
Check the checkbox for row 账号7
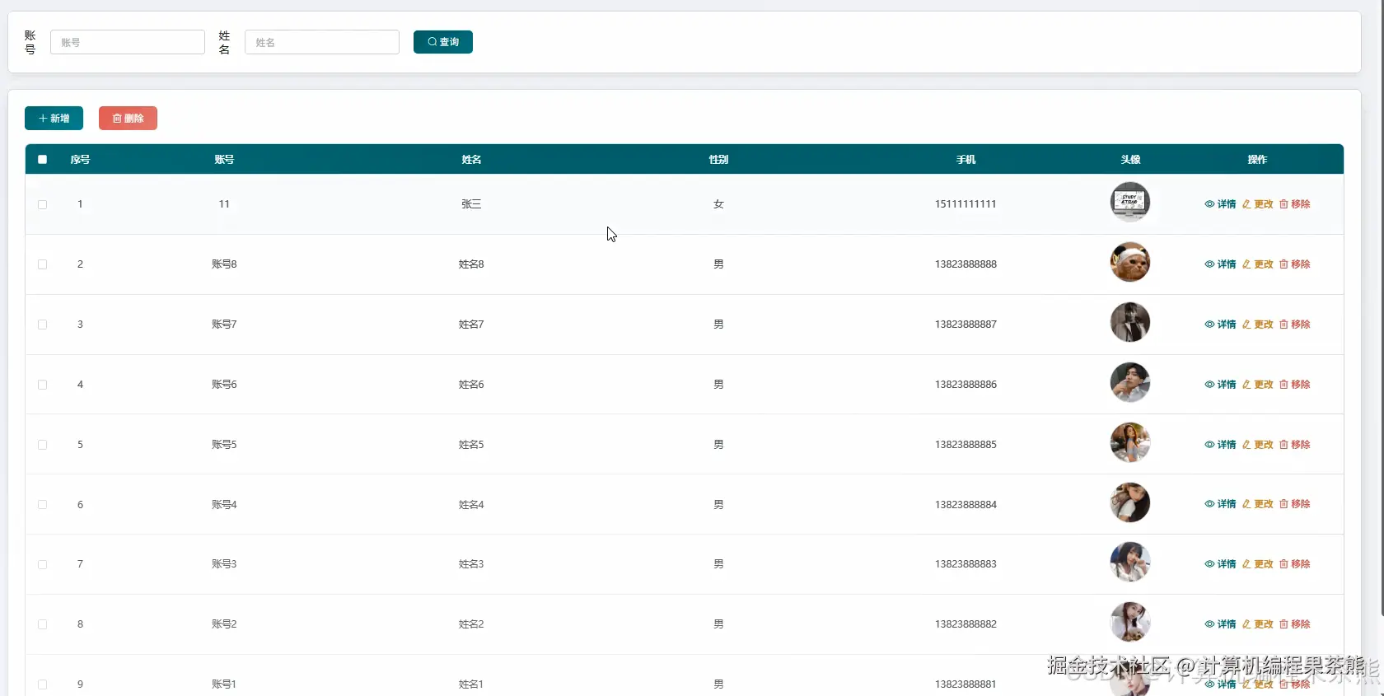click(43, 325)
